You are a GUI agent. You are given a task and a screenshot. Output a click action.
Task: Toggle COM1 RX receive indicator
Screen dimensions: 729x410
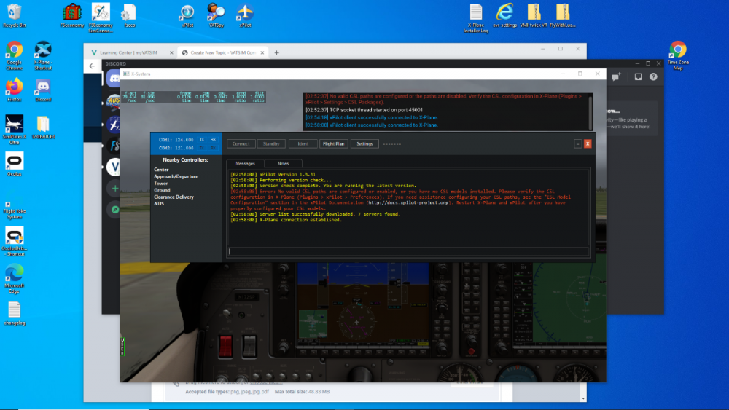(x=213, y=139)
